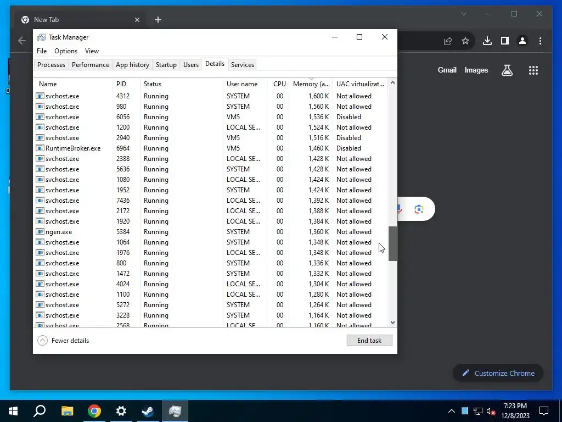Viewport: 562px width, 422px height.
Task: Click Chrome share page icon
Action: point(448,41)
